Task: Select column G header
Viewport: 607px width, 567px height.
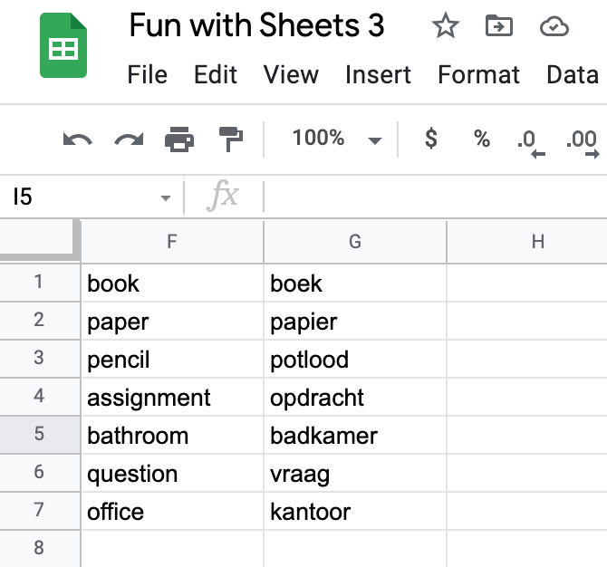Action: pos(354,241)
